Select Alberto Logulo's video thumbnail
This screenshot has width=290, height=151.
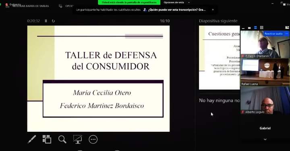265,101
